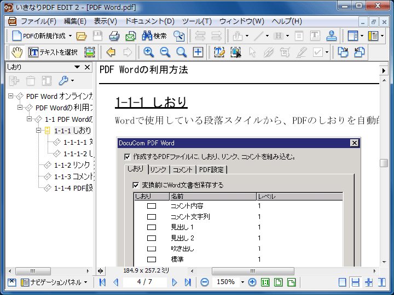The image size is (394, 295).
Task: Select the 1-1-1-1 bookmark entry
Action: pyautogui.click(x=78, y=142)
